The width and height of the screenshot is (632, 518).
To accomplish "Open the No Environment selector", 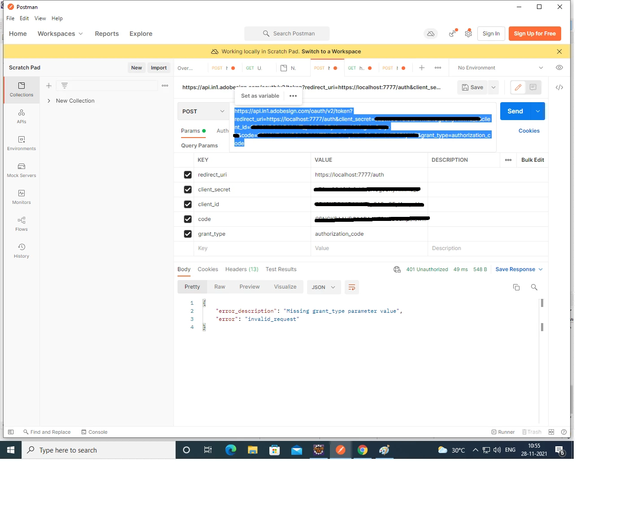I will coord(500,68).
